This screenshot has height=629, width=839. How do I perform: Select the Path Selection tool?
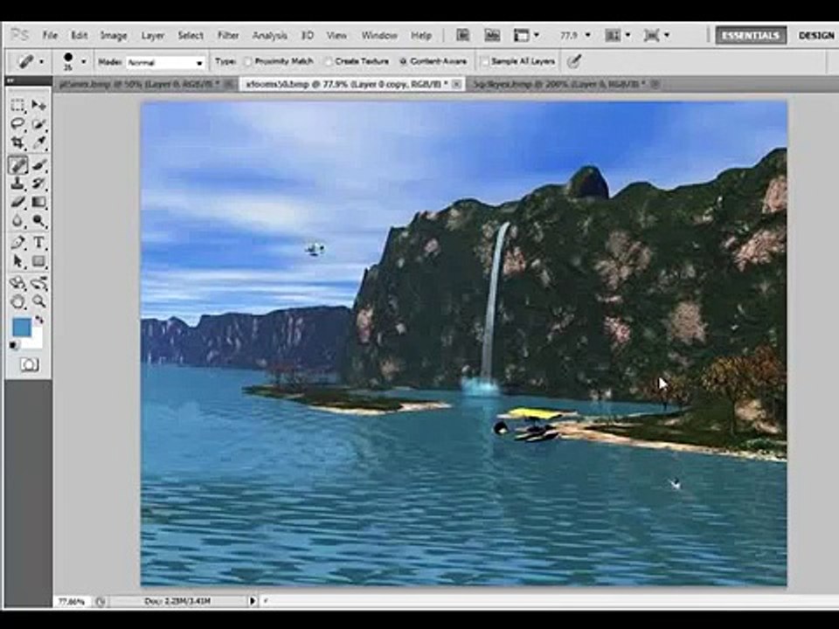(x=17, y=261)
